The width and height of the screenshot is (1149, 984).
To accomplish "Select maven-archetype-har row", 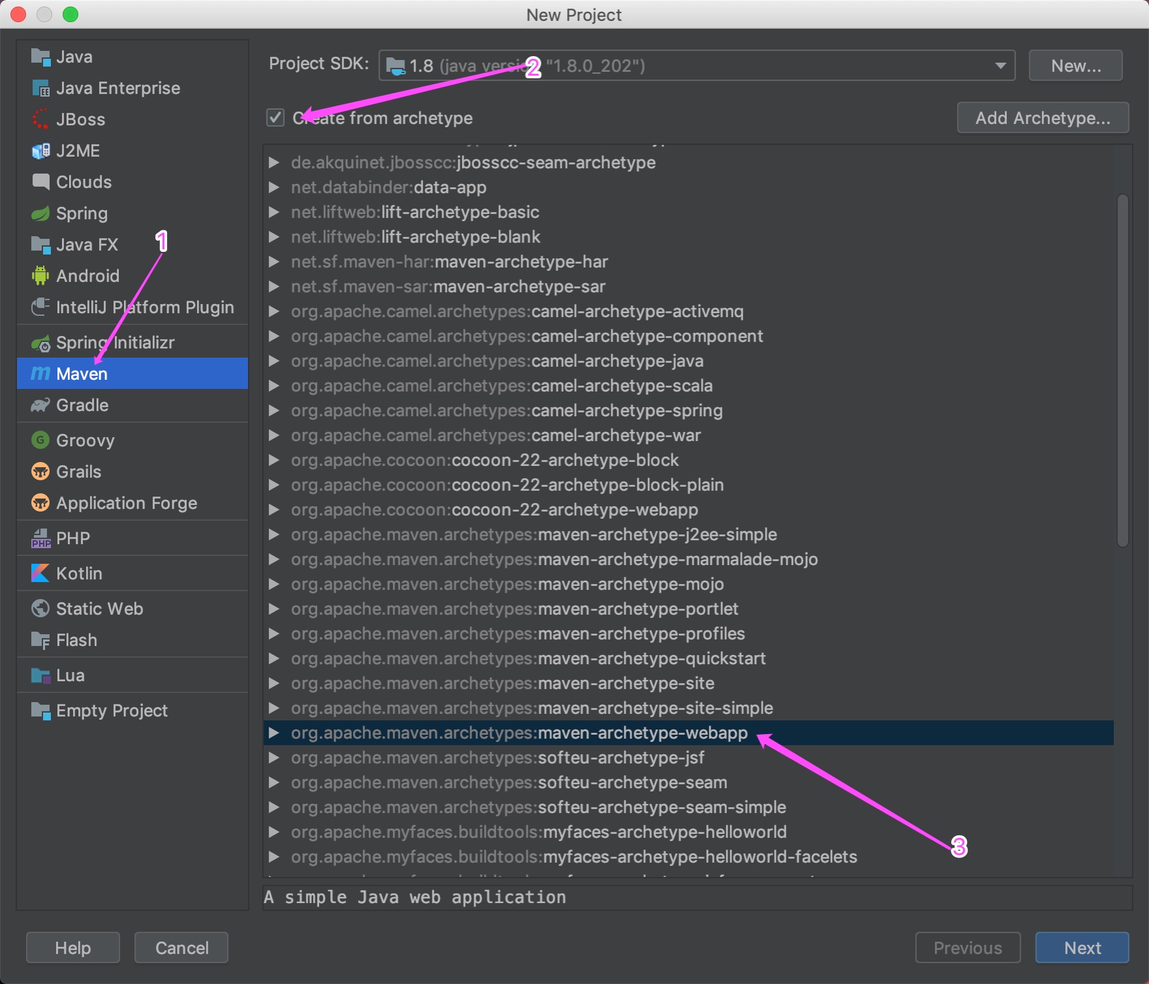I will [x=688, y=262].
